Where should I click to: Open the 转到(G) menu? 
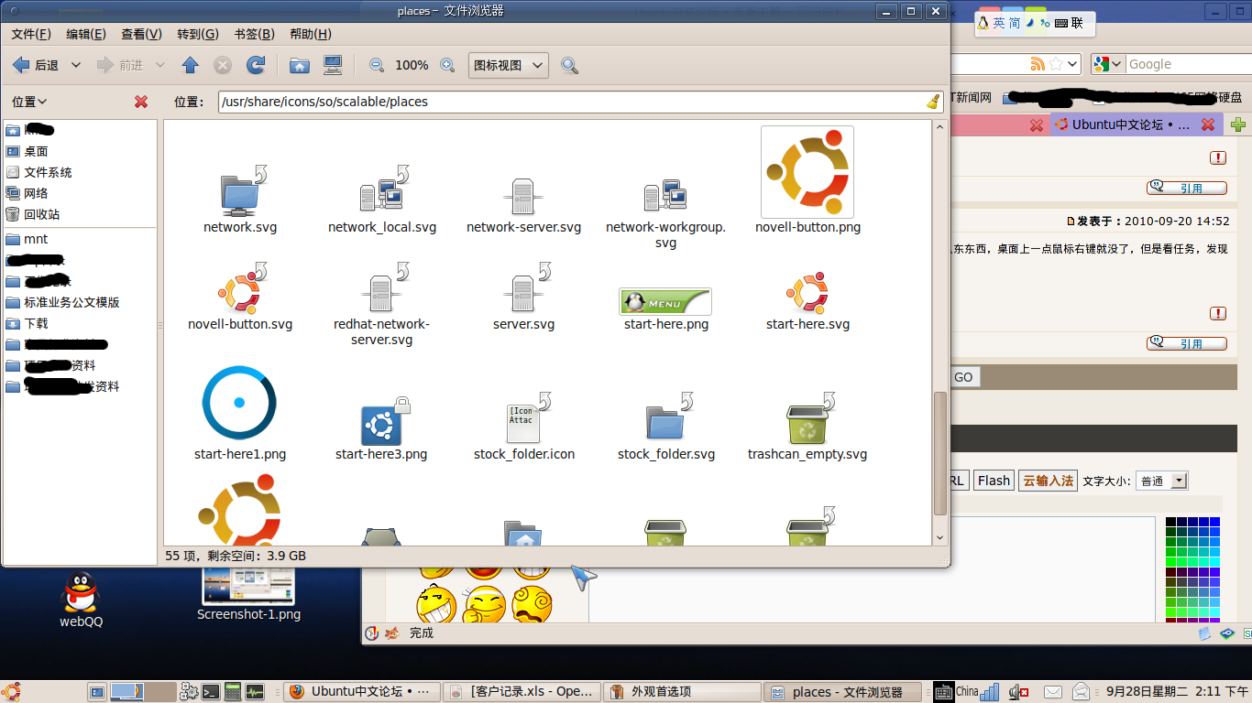click(x=198, y=34)
